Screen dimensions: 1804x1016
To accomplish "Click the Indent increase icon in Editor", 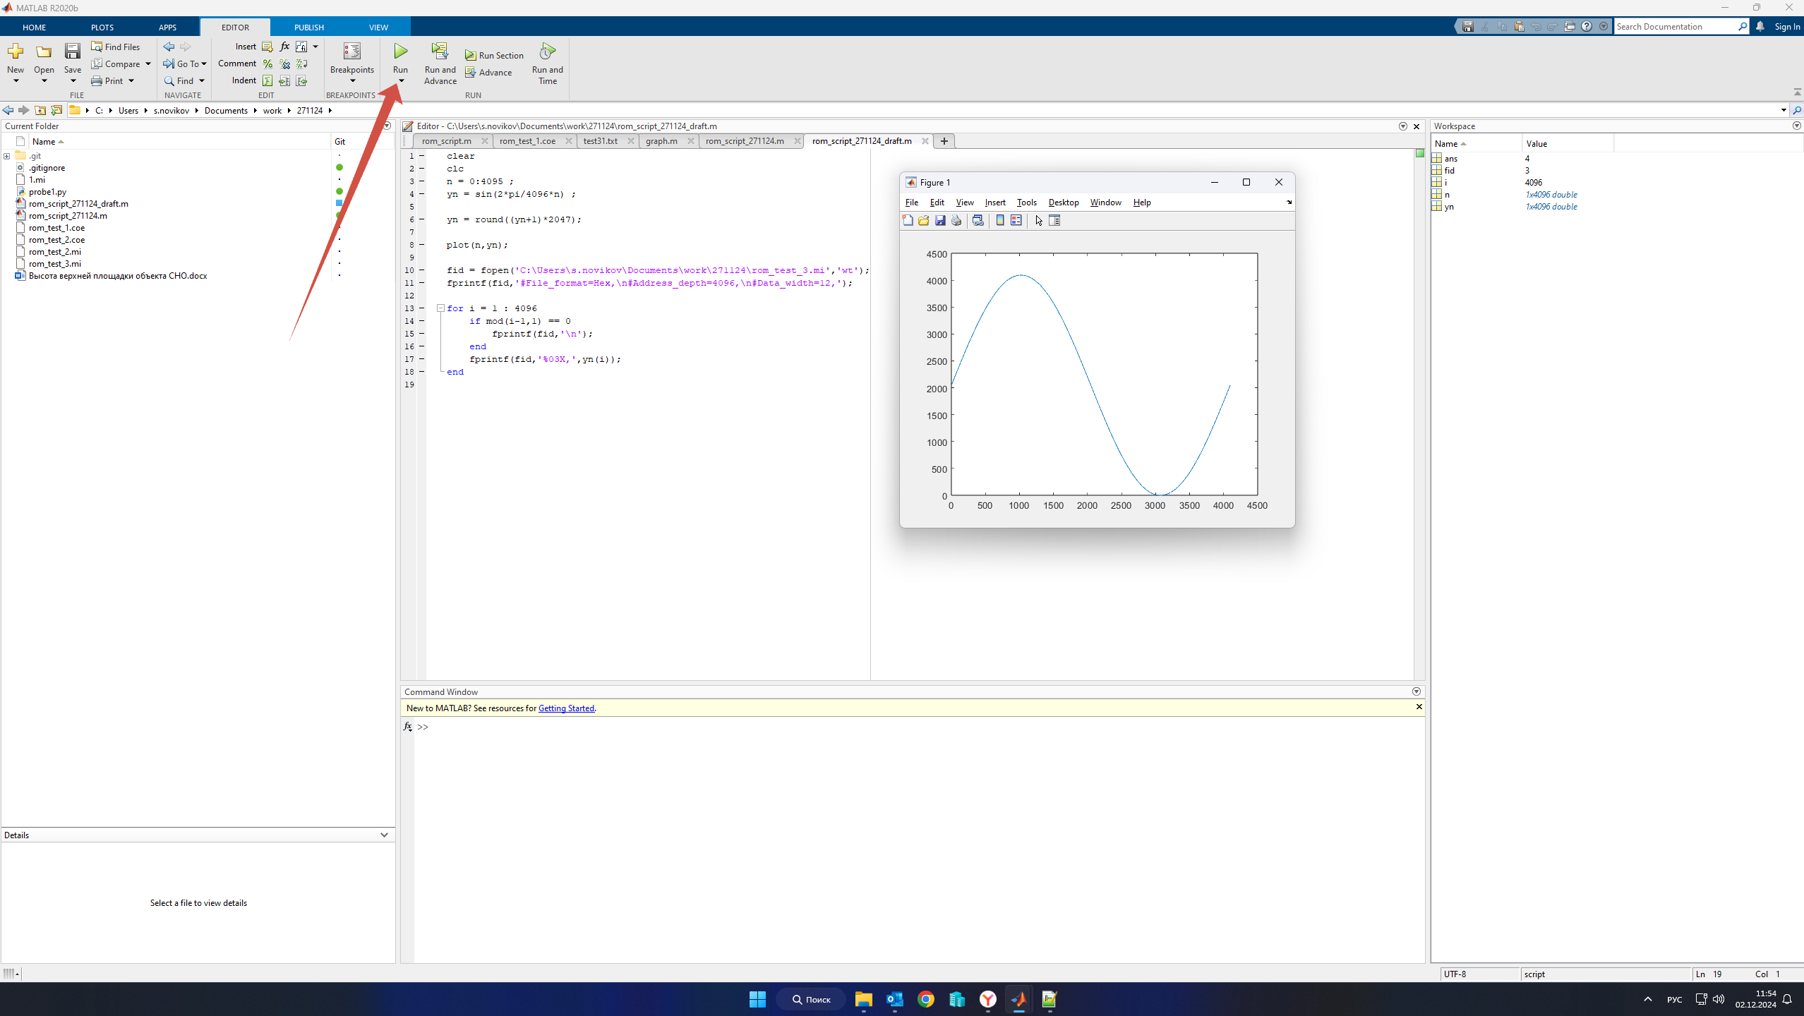I will (x=282, y=80).
